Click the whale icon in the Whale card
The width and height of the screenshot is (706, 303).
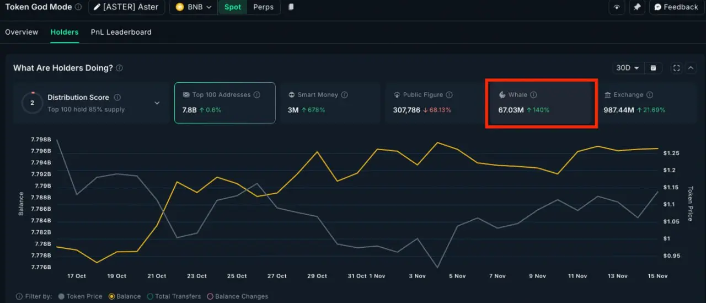[x=502, y=95]
